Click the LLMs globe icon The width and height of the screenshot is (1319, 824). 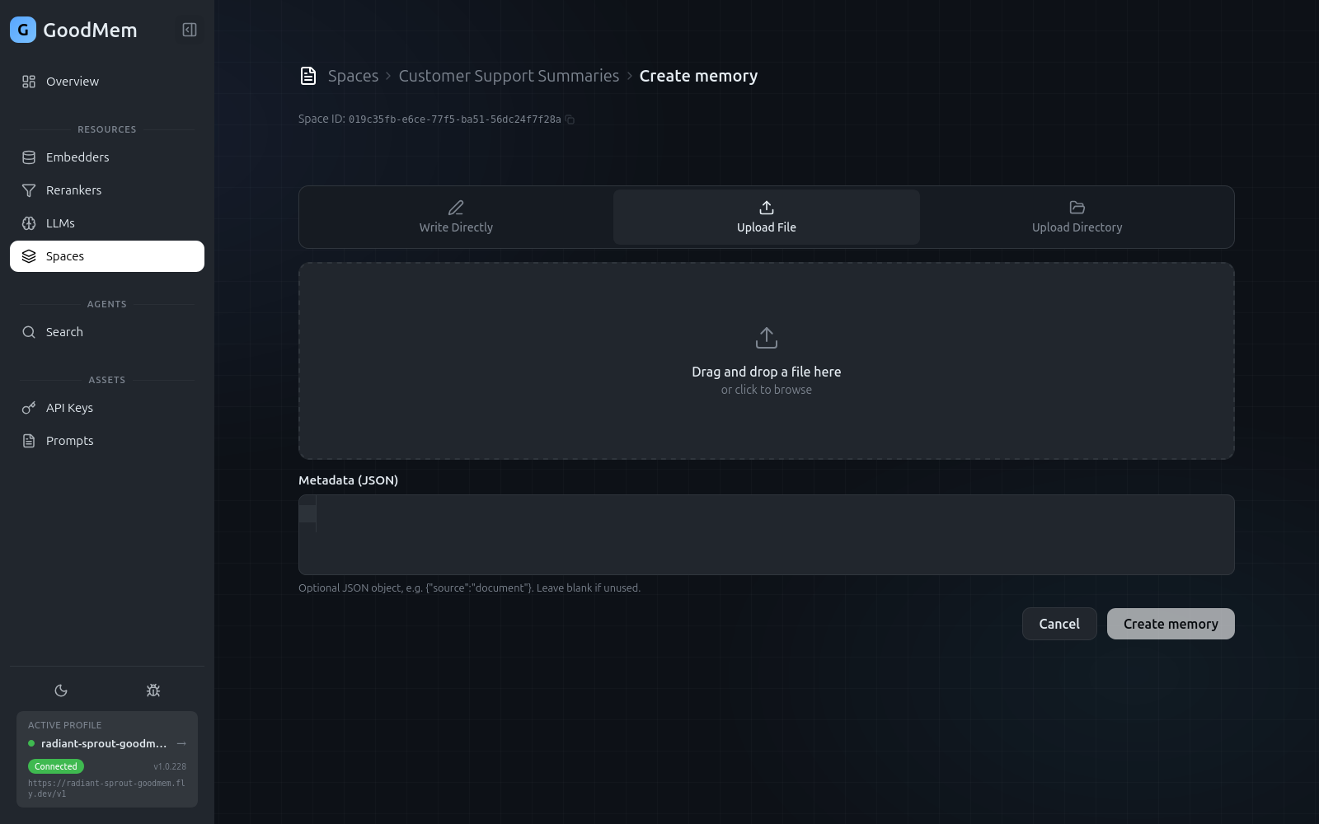tap(29, 222)
